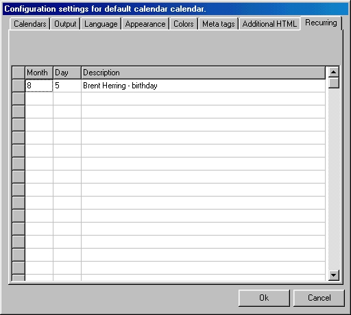351x315 pixels.
Task: Click the scrollbar down arrow
Action: (x=334, y=275)
